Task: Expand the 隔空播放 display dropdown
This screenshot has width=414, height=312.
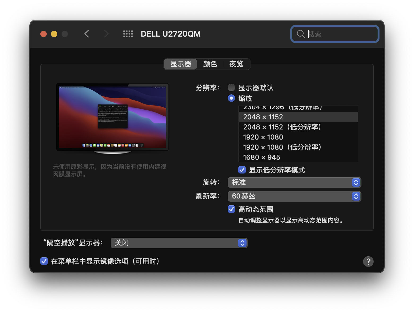Action: click(x=179, y=243)
